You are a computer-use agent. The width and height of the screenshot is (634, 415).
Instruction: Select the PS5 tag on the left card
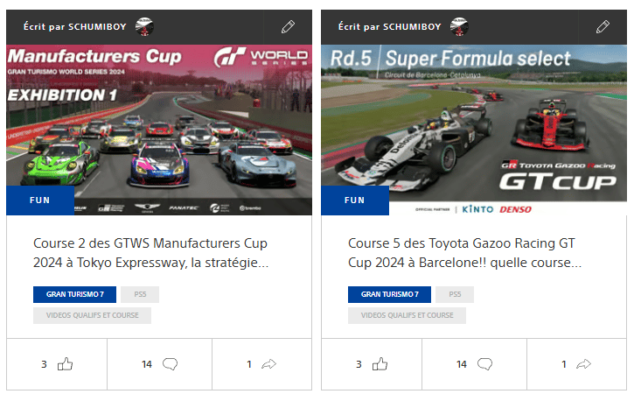[x=140, y=294]
